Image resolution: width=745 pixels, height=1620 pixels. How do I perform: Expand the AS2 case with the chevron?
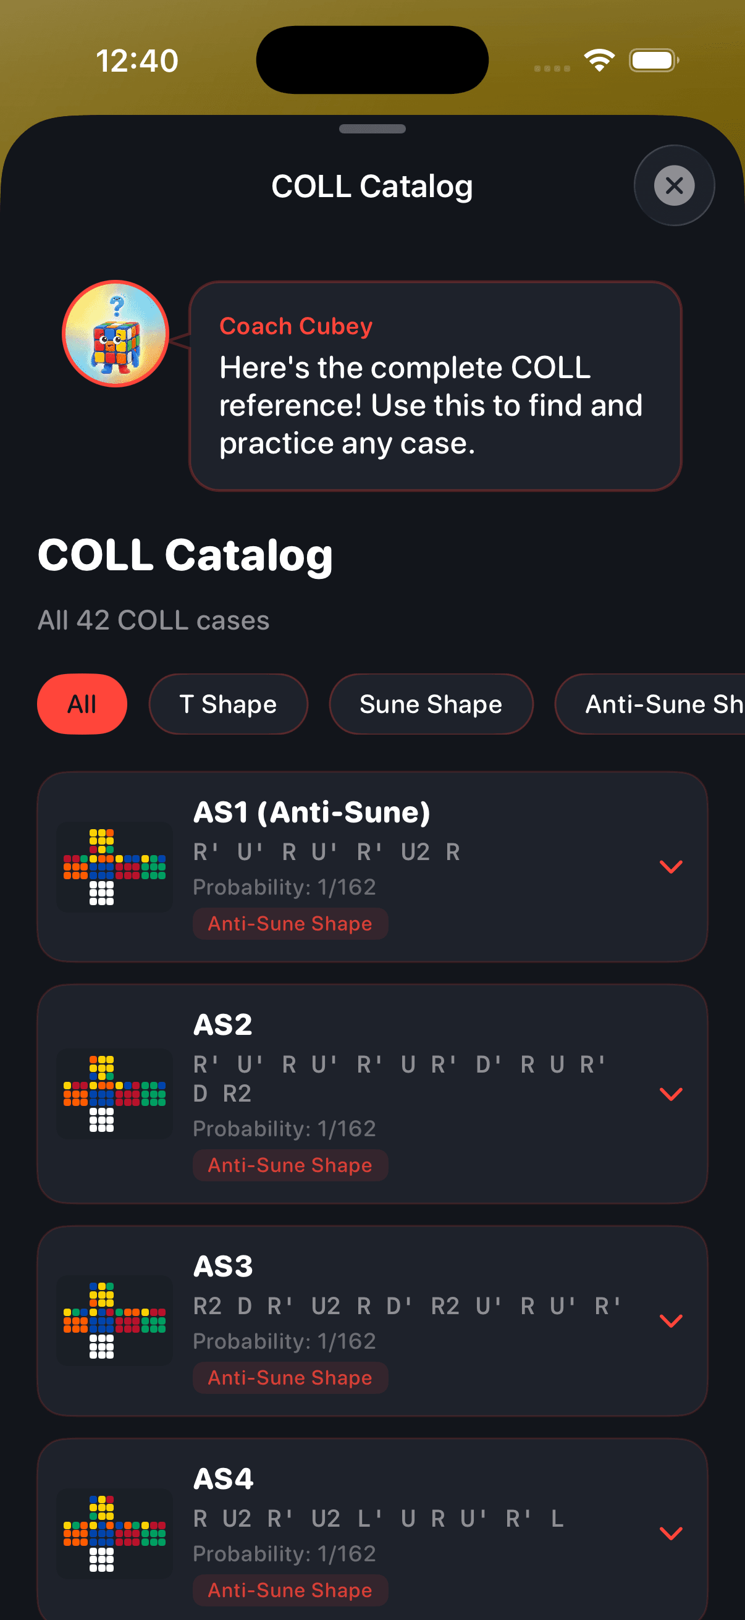[x=671, y=1094]
